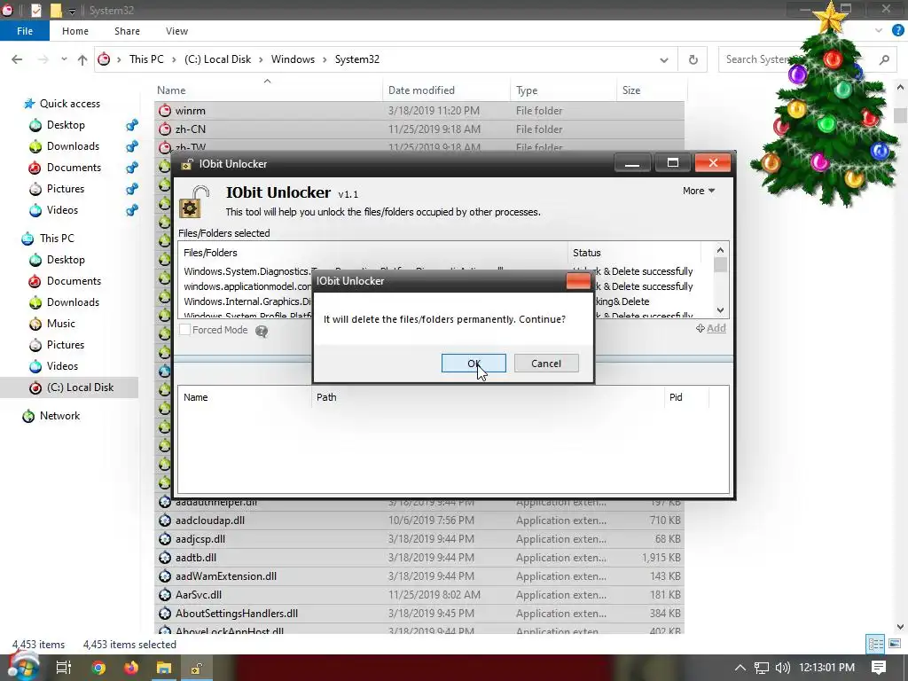Select the AarSvc.dll file
Viewport: 908px width, 681px height.
419,595
